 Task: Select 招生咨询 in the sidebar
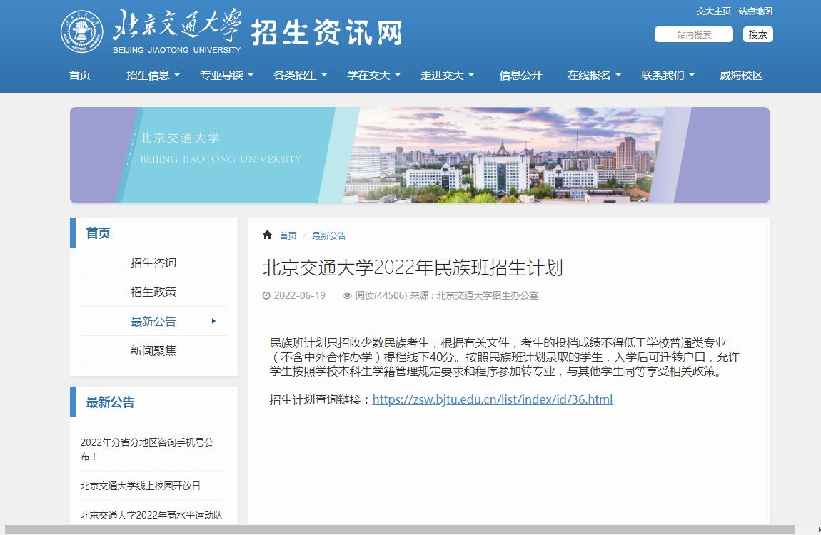point(153,263)
